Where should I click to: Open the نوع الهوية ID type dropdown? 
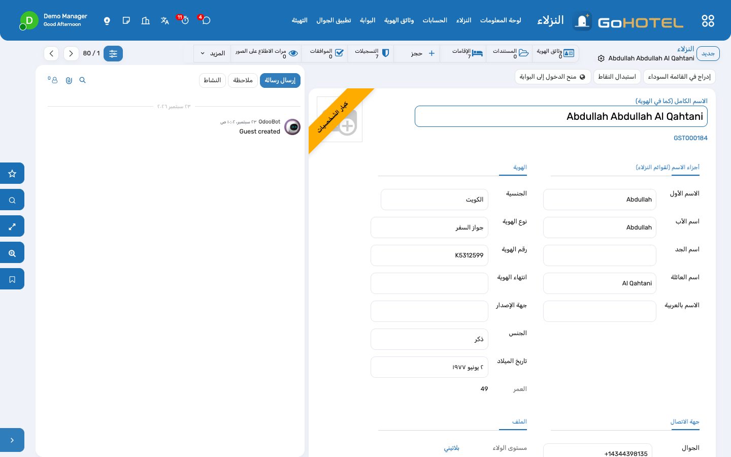429,227
